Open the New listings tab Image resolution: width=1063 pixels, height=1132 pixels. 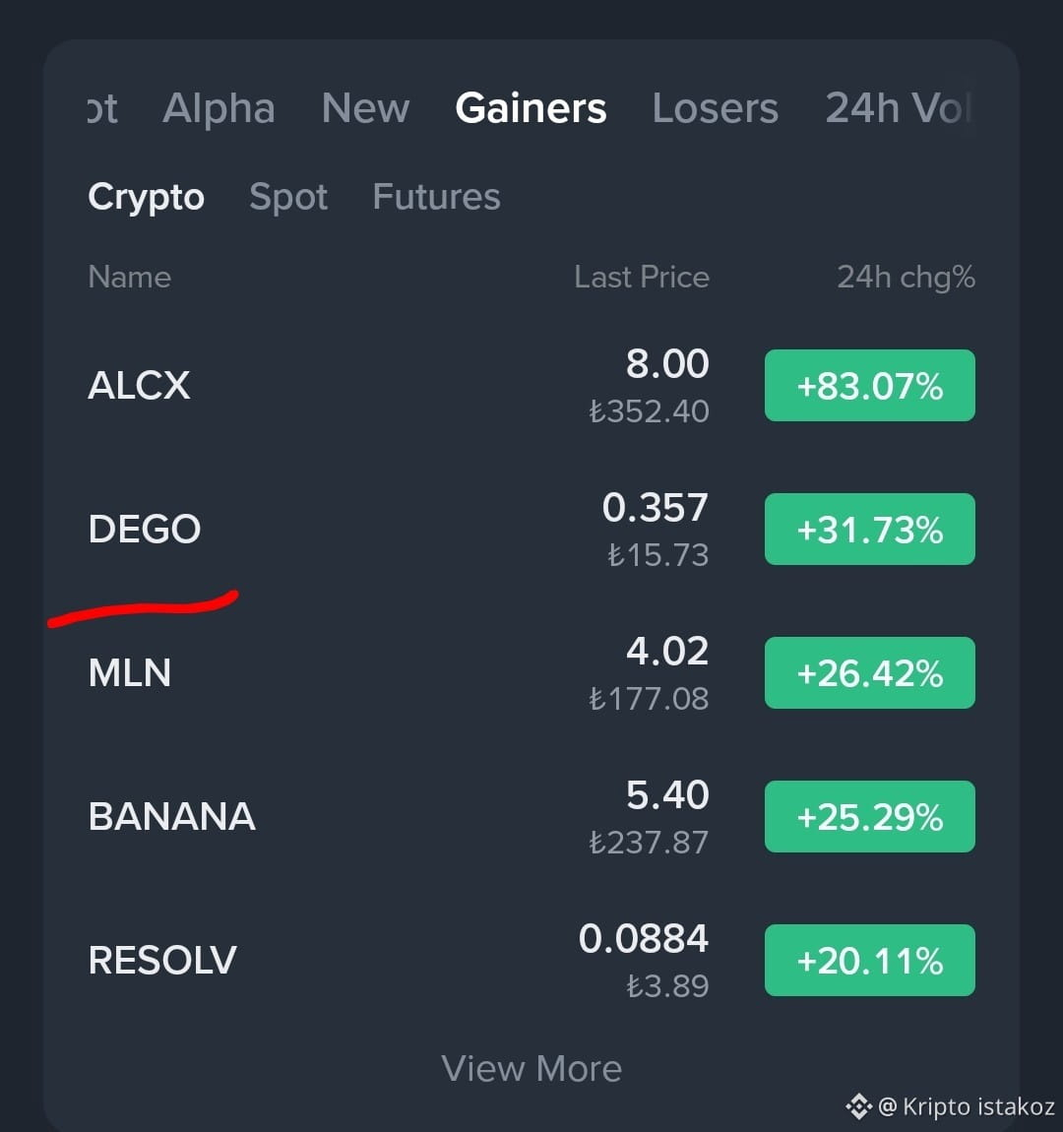(365, 109)
